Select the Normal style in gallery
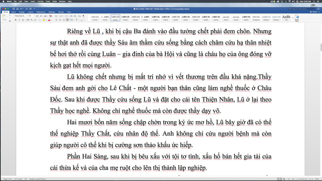Image resolution: width=322 pixels, height=181 pixels. [x=95, y=18]
